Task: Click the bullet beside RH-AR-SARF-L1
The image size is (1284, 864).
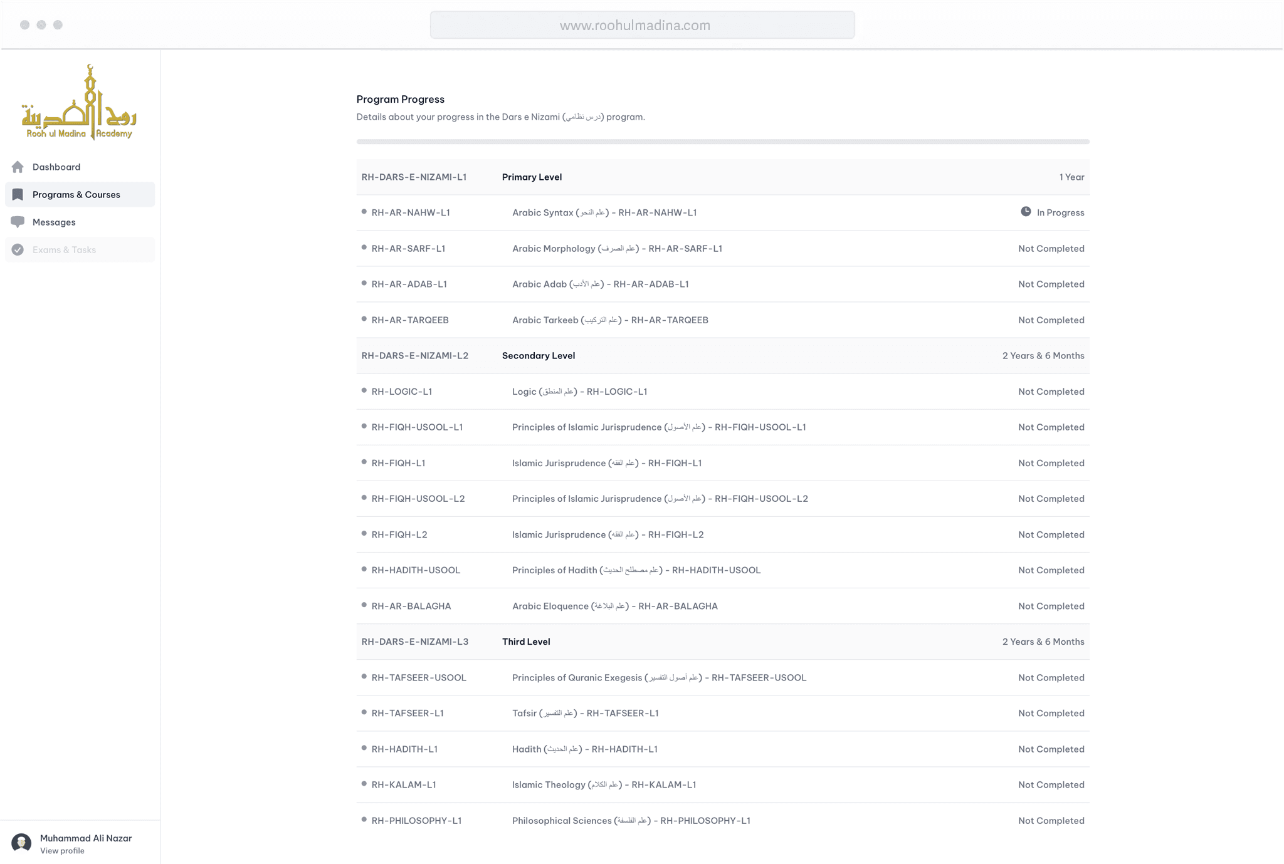Action: 364,247
